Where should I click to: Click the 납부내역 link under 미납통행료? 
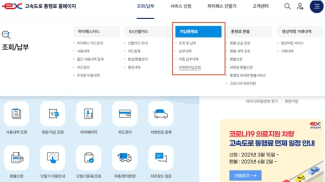(185, 51)
